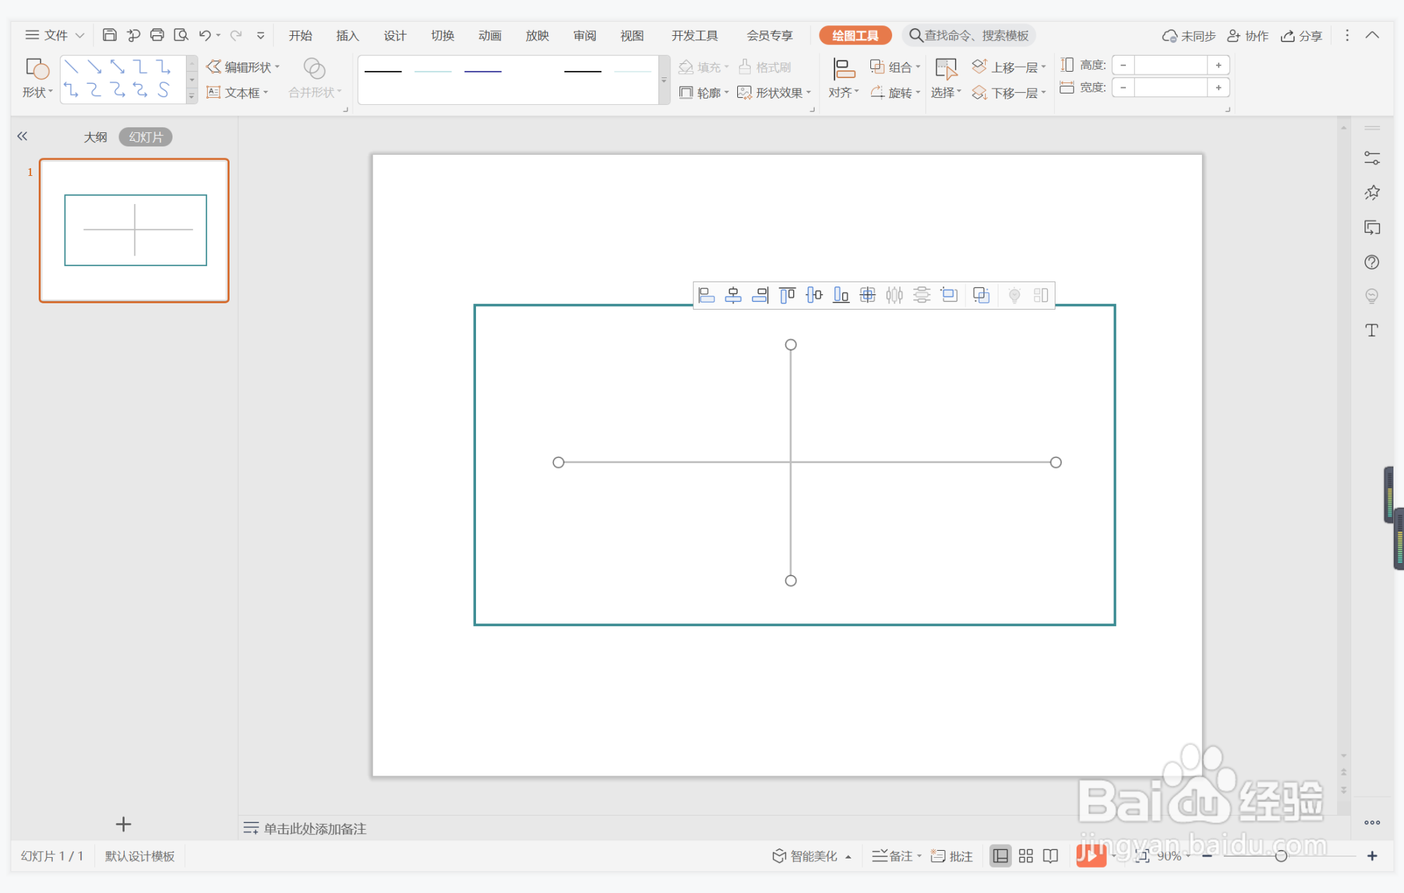Toggle reading view mode

pyautogui.click(x=1051, y=856)
